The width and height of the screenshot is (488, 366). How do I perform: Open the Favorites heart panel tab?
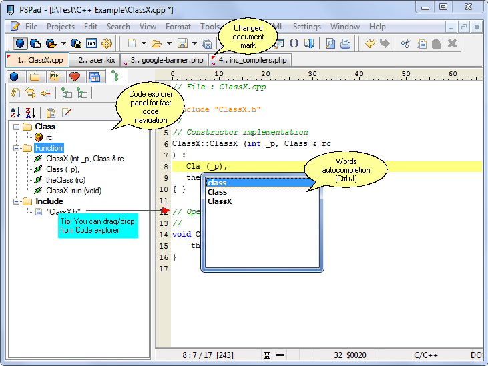[x=74, y=77]
